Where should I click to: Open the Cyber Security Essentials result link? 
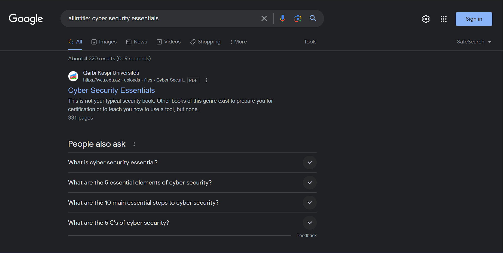pos(111,90)
